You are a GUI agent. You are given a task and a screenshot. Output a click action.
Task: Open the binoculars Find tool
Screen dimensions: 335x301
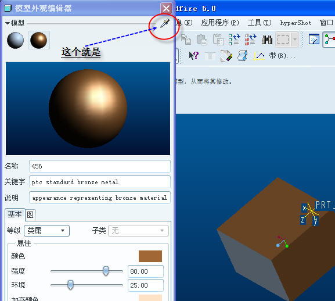267,40
